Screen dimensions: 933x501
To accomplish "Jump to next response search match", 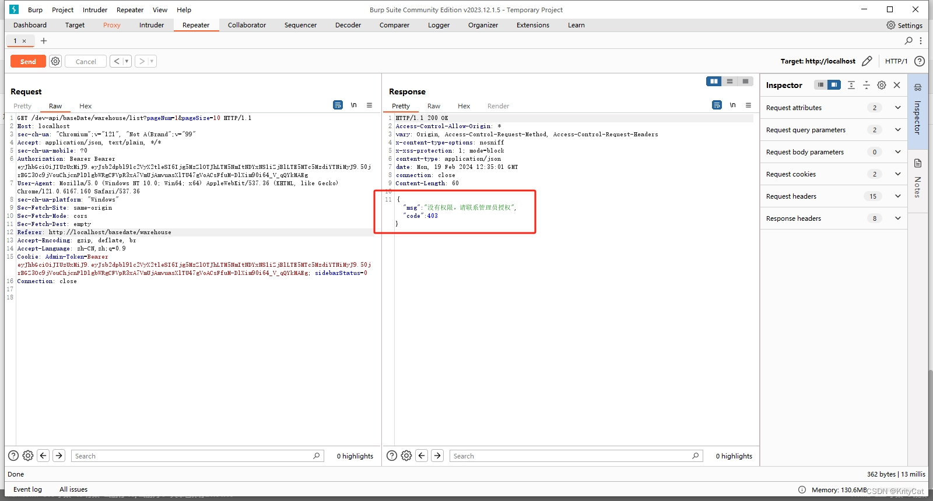I will [x=437, y=456].
